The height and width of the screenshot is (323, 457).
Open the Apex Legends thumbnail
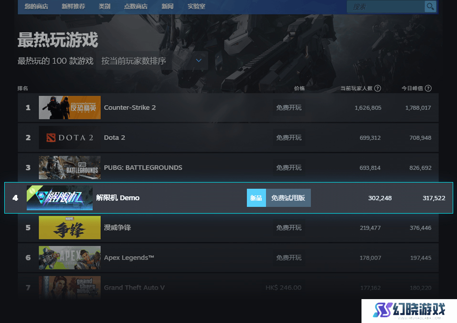click(70, 258)
